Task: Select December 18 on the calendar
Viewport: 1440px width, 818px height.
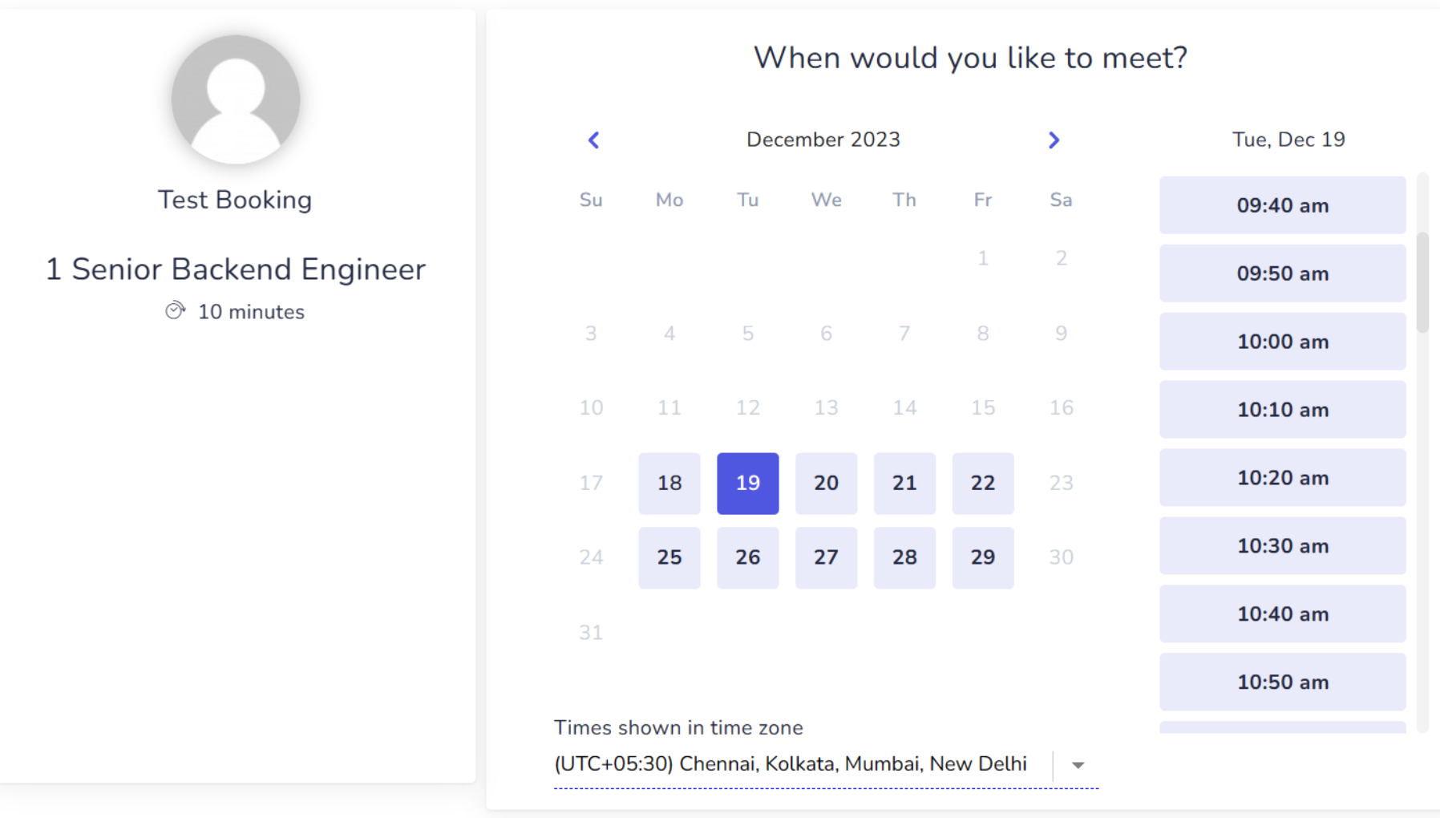Action: tap(669, 483)
